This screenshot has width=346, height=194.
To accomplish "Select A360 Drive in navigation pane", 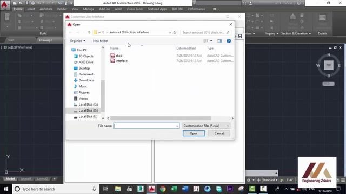I will (x=83, y=63).
